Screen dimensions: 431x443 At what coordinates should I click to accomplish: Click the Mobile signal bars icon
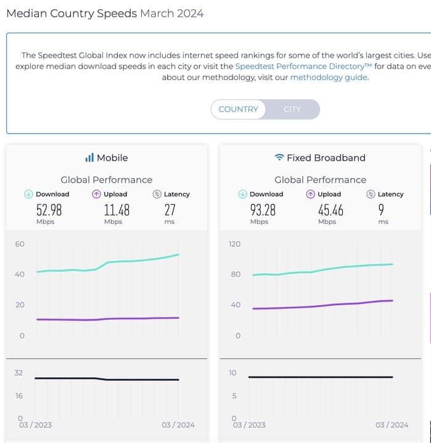point(89,158)
